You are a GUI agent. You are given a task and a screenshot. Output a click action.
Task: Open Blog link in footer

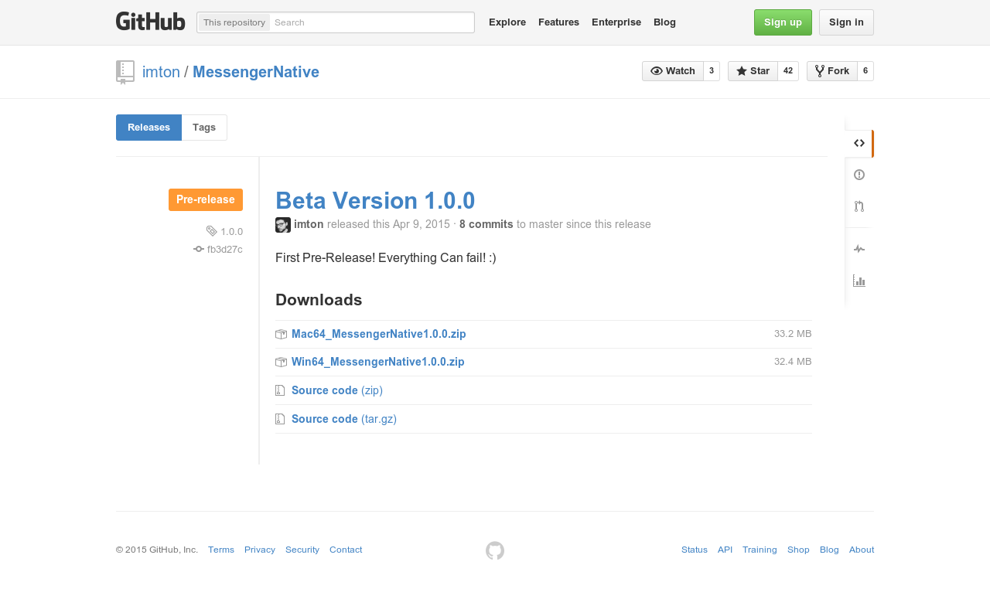[x=829, y=550]
